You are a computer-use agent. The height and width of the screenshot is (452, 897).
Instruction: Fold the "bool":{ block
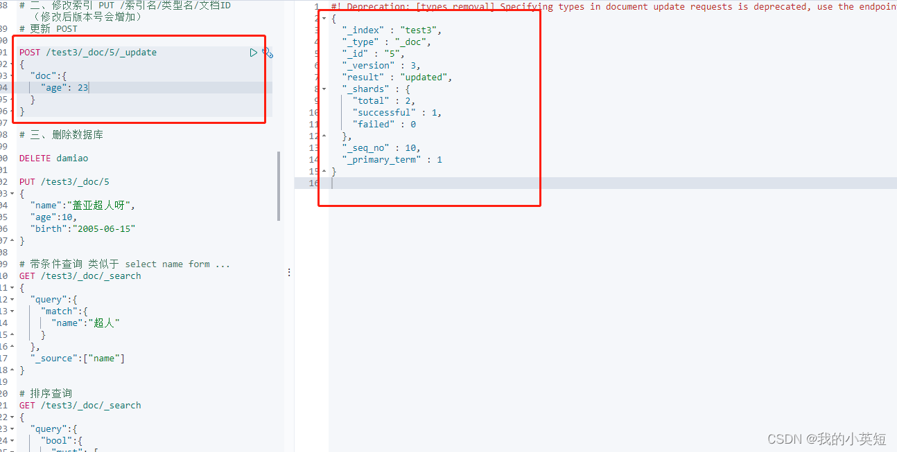(12, 440)
